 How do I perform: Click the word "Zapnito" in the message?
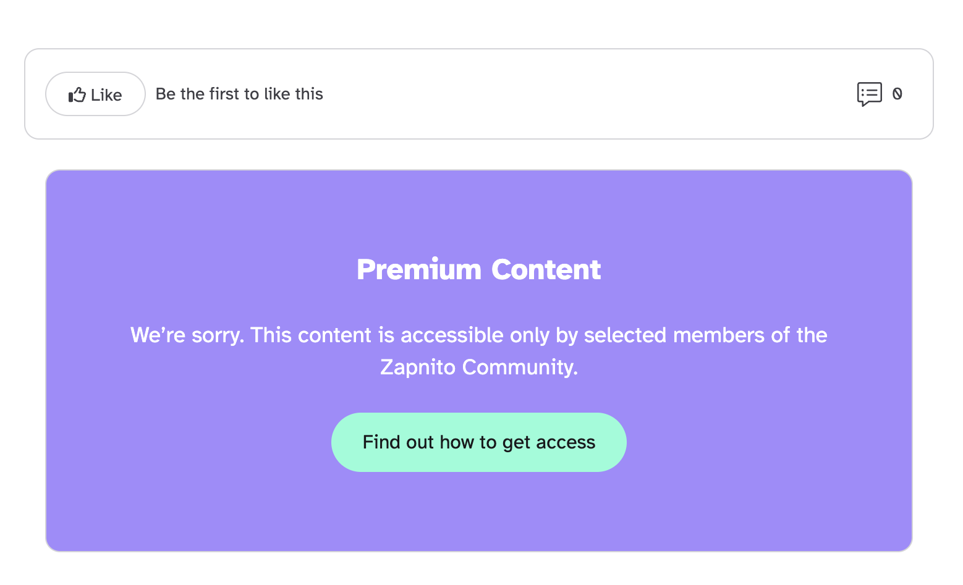[418, 367]
